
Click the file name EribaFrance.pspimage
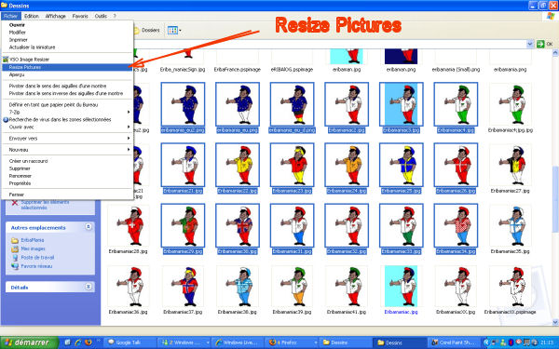click(x=238, y=70)
